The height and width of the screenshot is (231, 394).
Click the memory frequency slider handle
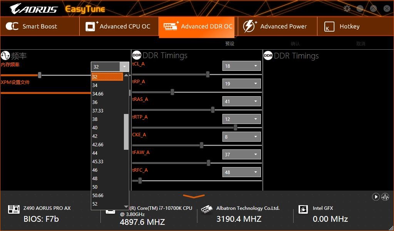40,75
